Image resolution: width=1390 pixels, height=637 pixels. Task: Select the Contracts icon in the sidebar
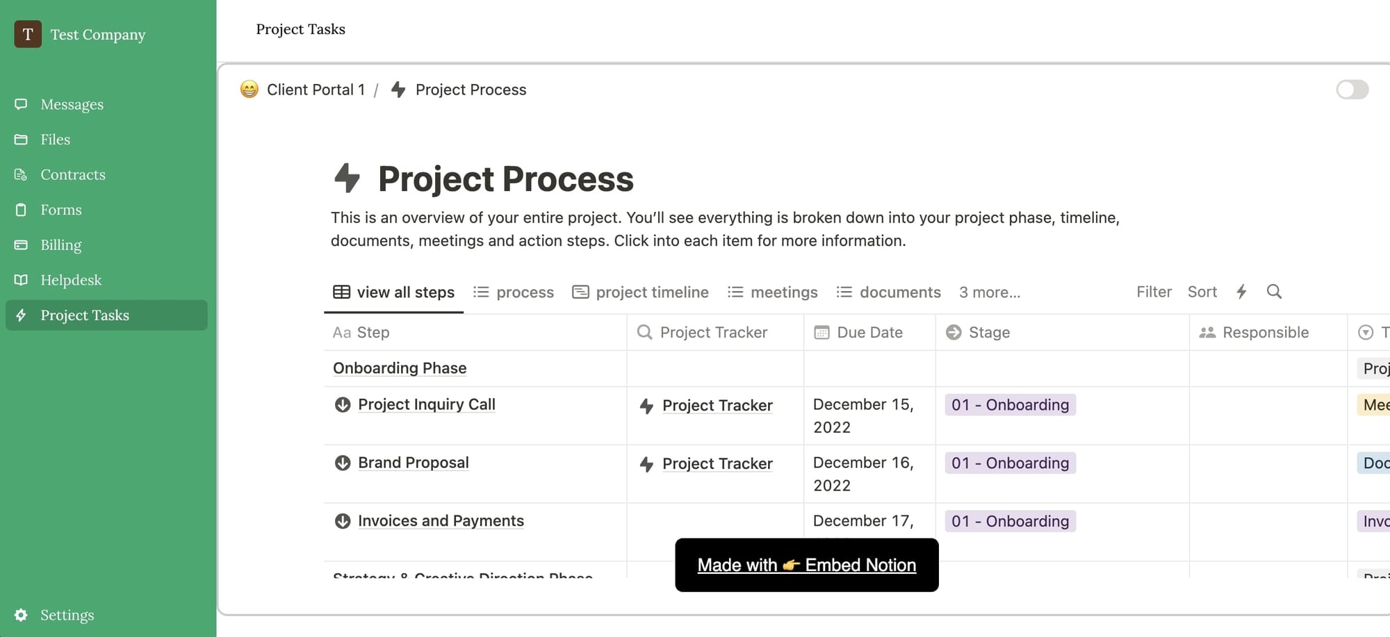(21, 174)
